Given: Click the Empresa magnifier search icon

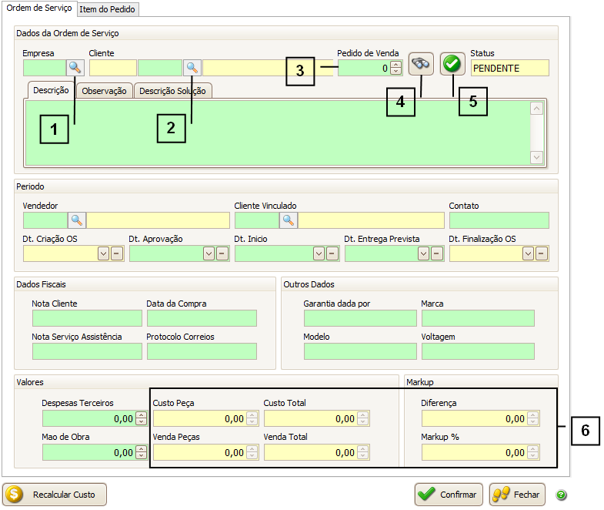Looking at the screenshot, I should 75,68.
